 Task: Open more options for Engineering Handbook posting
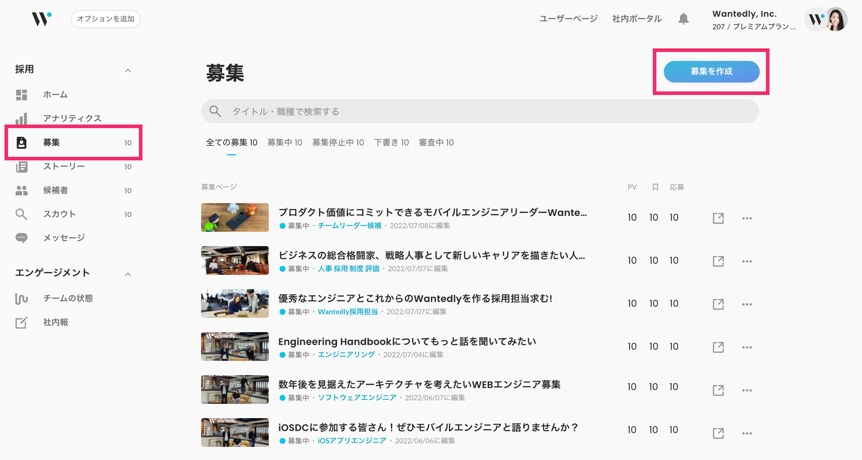tap(747, 347)
